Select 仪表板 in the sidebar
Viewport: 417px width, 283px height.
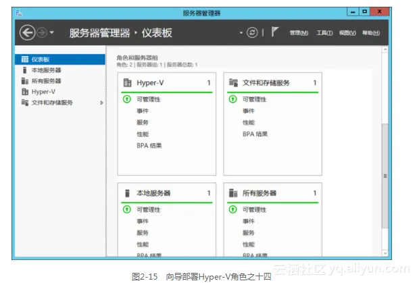(x=60, y=59)
